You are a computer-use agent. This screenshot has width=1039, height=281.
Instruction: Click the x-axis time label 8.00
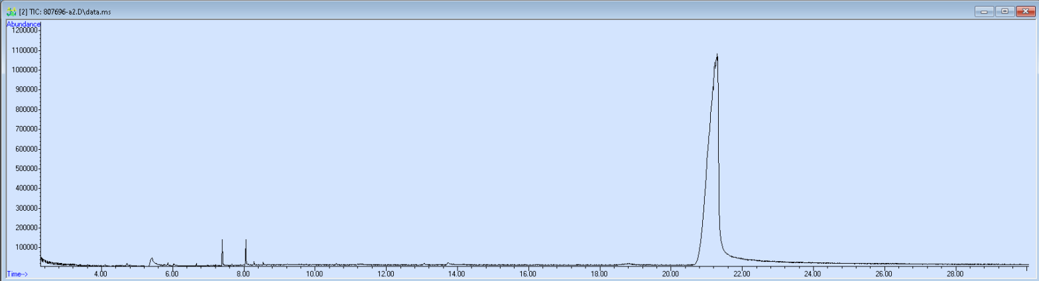243,274
